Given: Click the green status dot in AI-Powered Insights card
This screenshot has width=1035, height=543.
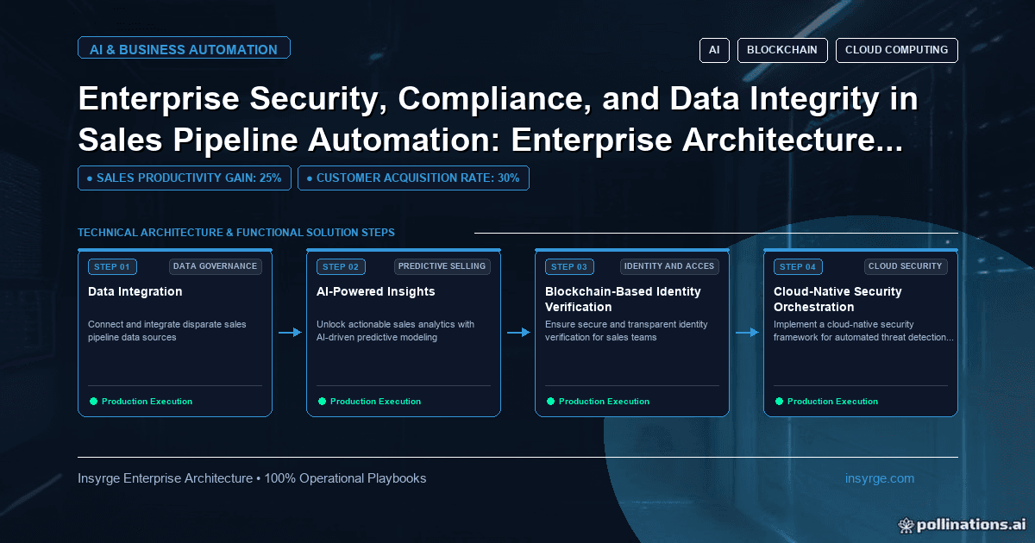Looking at the screenshot, I should pos(322,402).
